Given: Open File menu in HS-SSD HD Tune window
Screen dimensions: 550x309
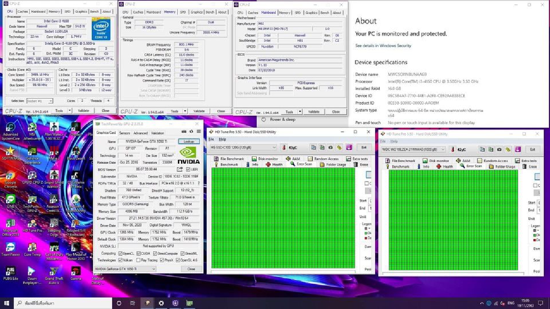Looking at the screenshot, I should [211, 139].
